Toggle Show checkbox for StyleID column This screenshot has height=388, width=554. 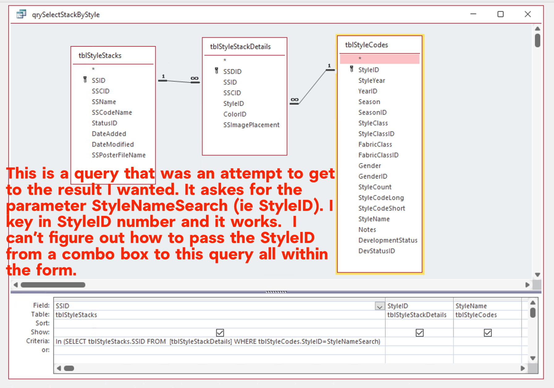pyautogui.click(x=420, y=332)
